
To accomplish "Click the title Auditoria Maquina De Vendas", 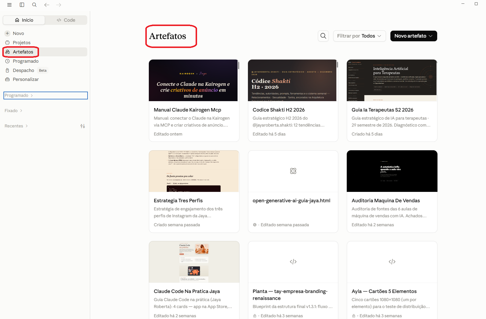I will [x=386, y=201].
